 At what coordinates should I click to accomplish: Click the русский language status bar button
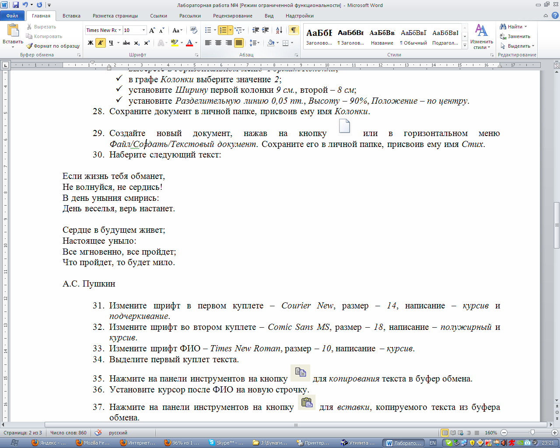click(118, 433)
